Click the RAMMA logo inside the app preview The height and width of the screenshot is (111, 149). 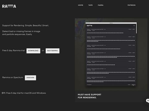pyautogui.click(x=89, y=26)
